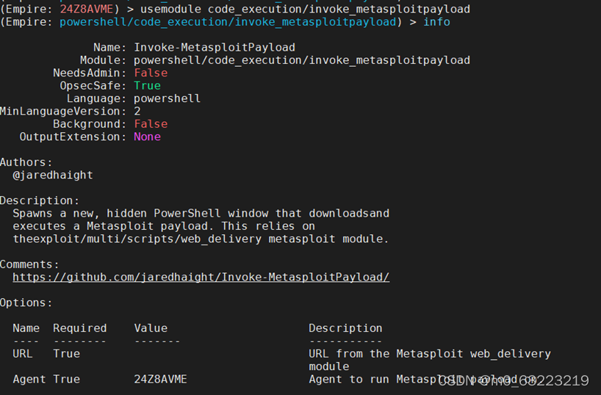The image size is (601, 395).
Task: Click the 'info' command at the prompt
Action: 436,22
